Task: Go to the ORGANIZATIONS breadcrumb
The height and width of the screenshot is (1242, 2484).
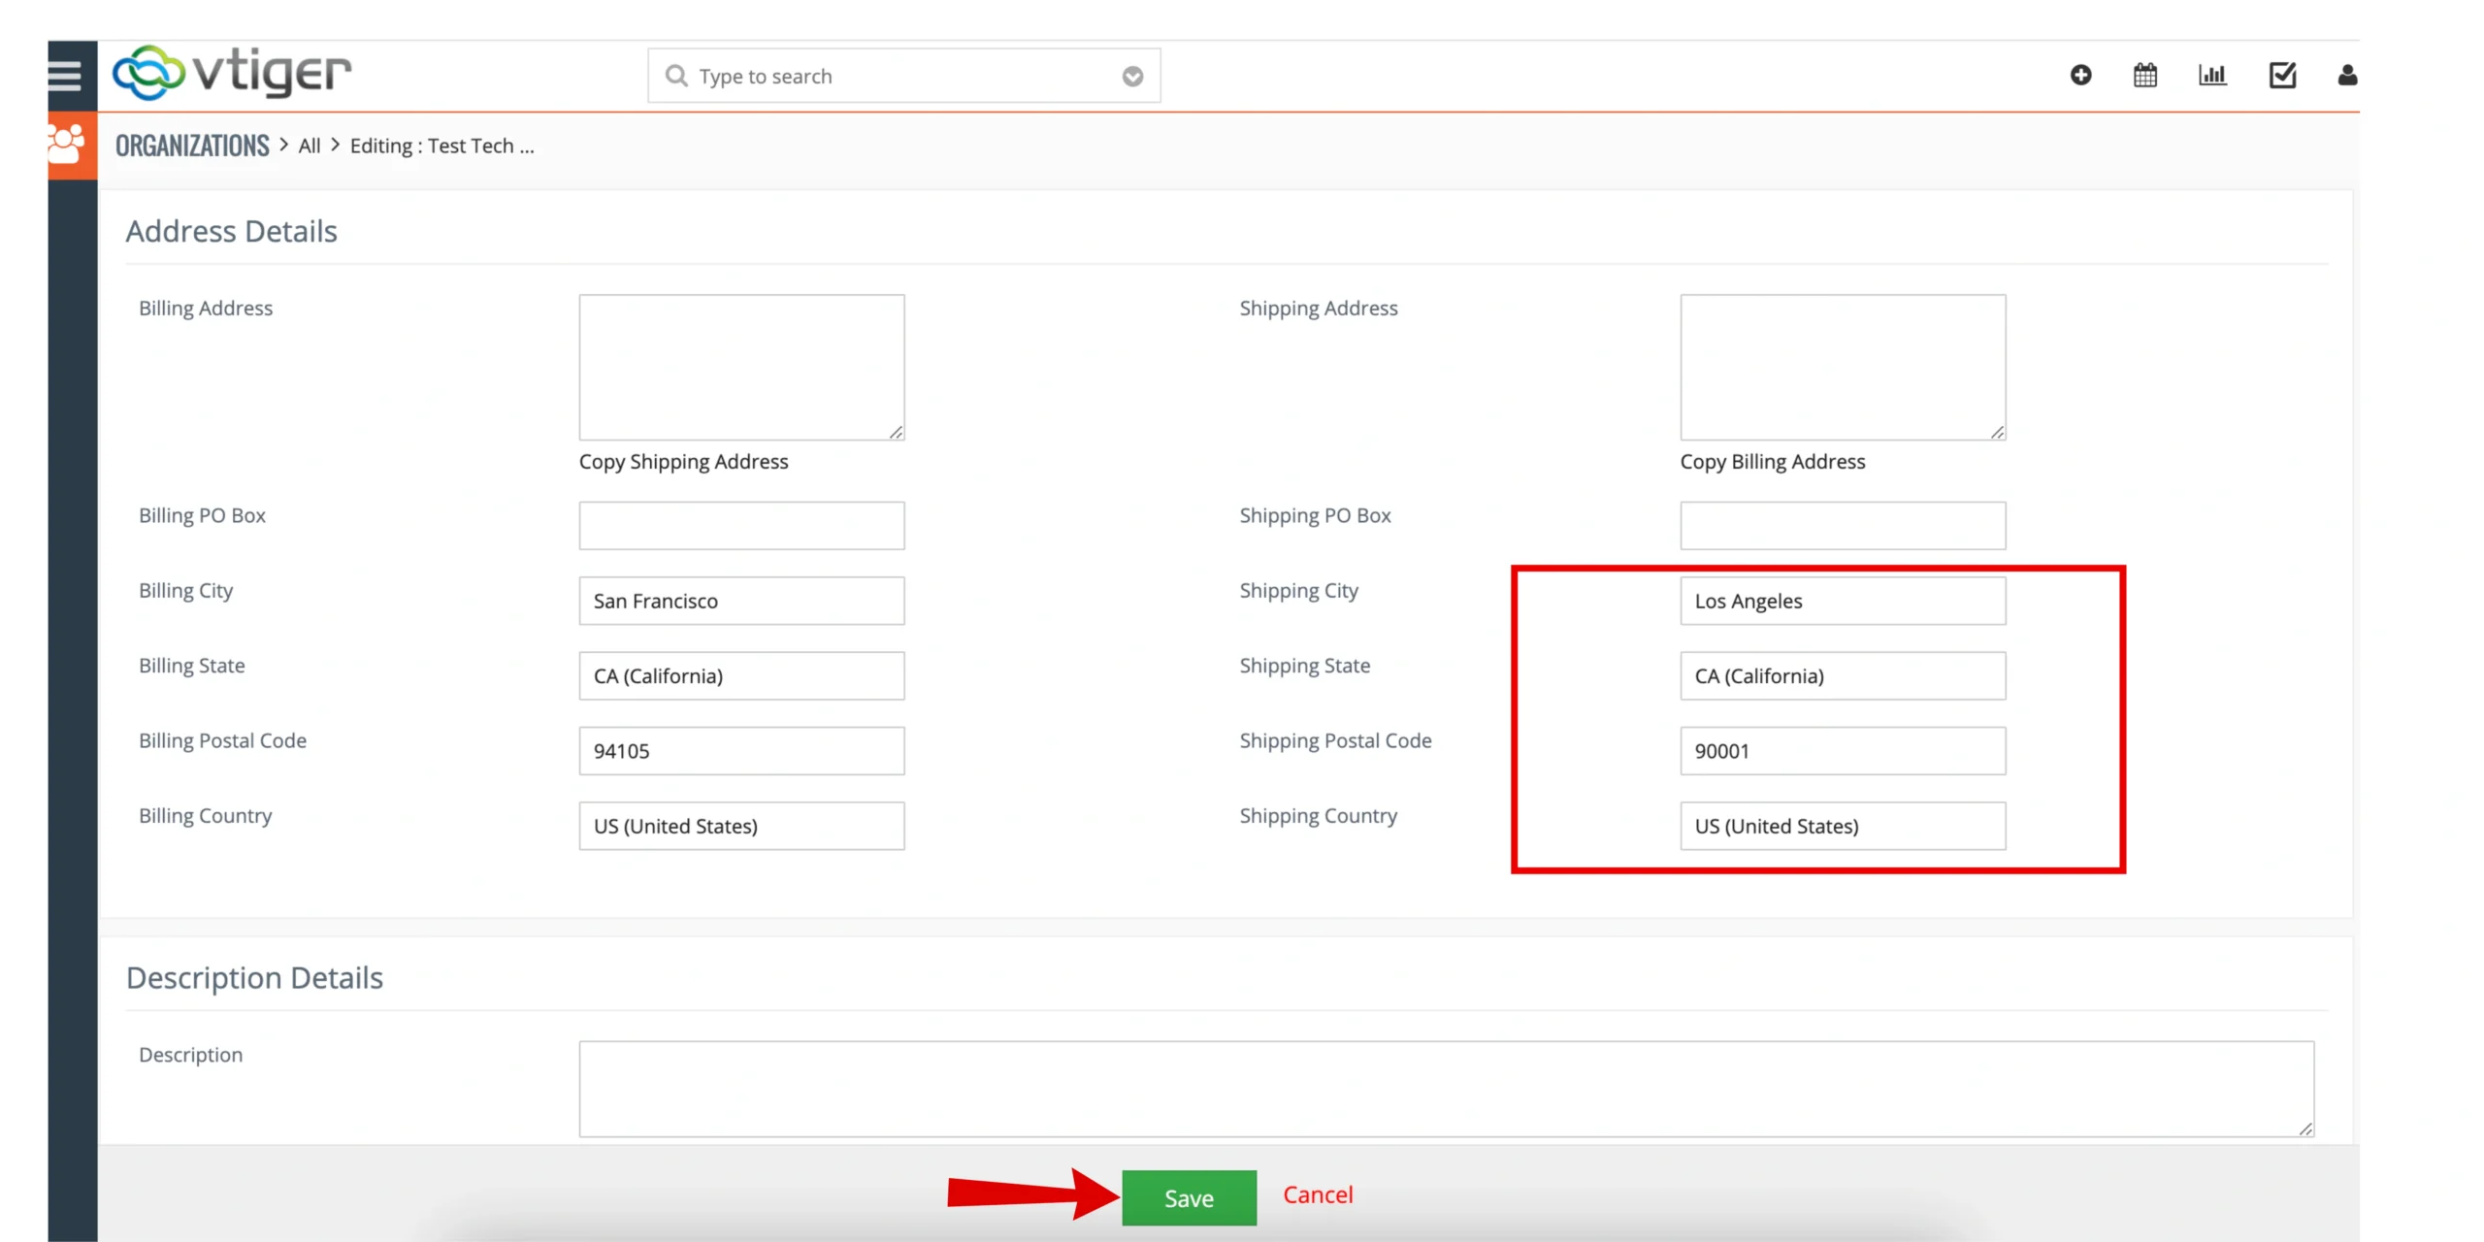Action: pos(192,146)
